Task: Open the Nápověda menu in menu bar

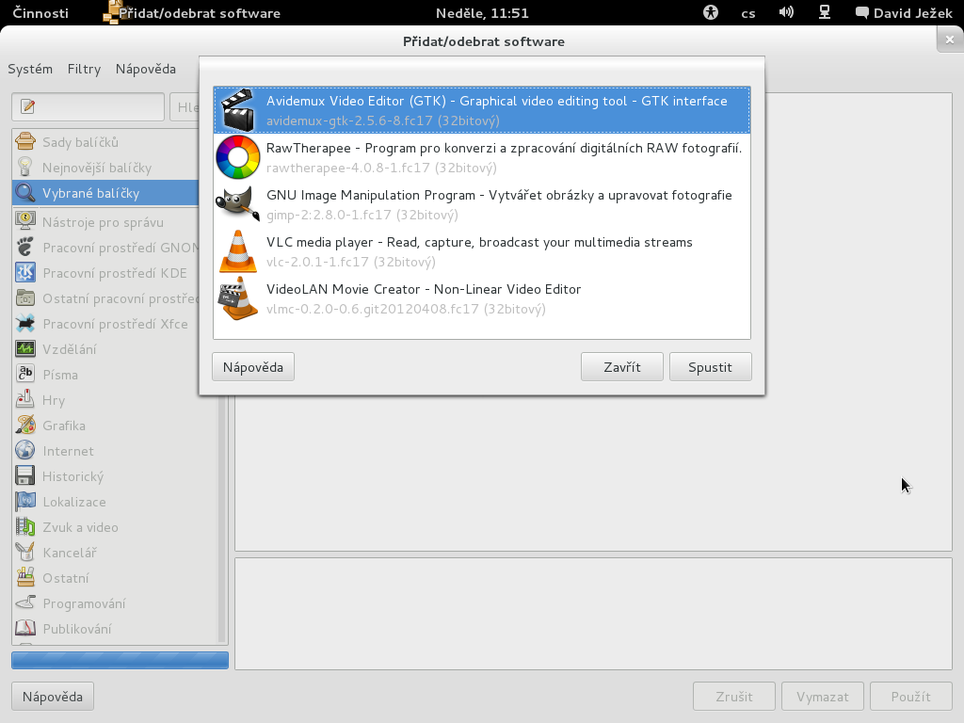Action: click(x=146, y=69)
